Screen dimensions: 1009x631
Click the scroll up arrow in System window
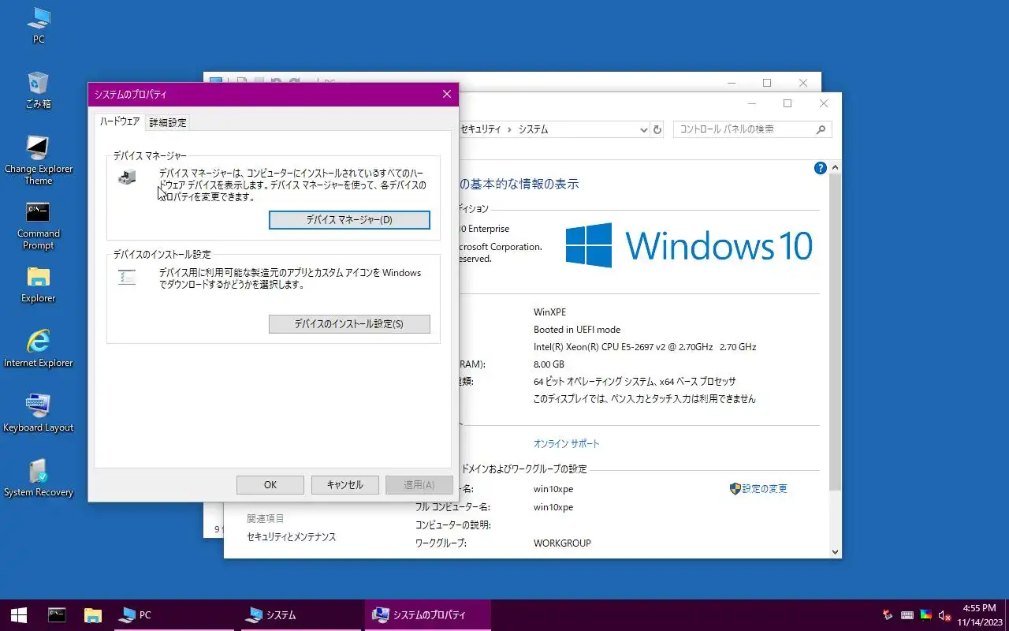tap(835, 168)
